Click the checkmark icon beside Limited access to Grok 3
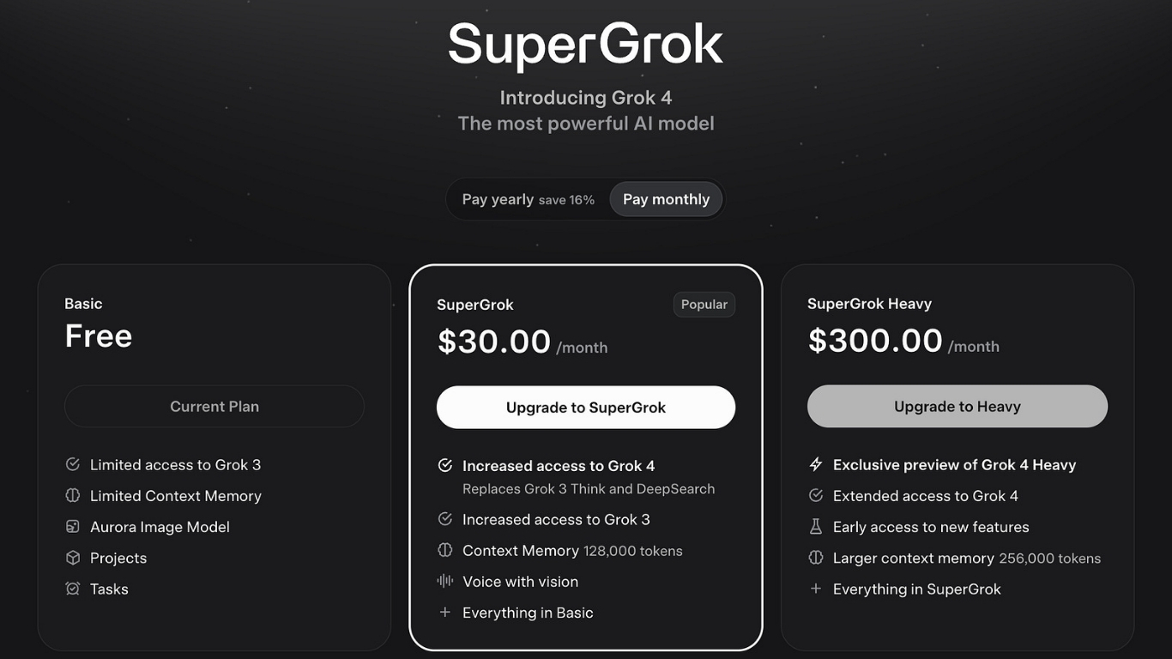1172x659 pixels. (73, 464)
